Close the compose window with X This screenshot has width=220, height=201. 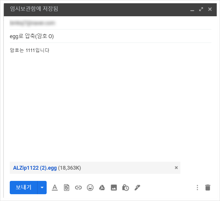[x=210, y=9]
